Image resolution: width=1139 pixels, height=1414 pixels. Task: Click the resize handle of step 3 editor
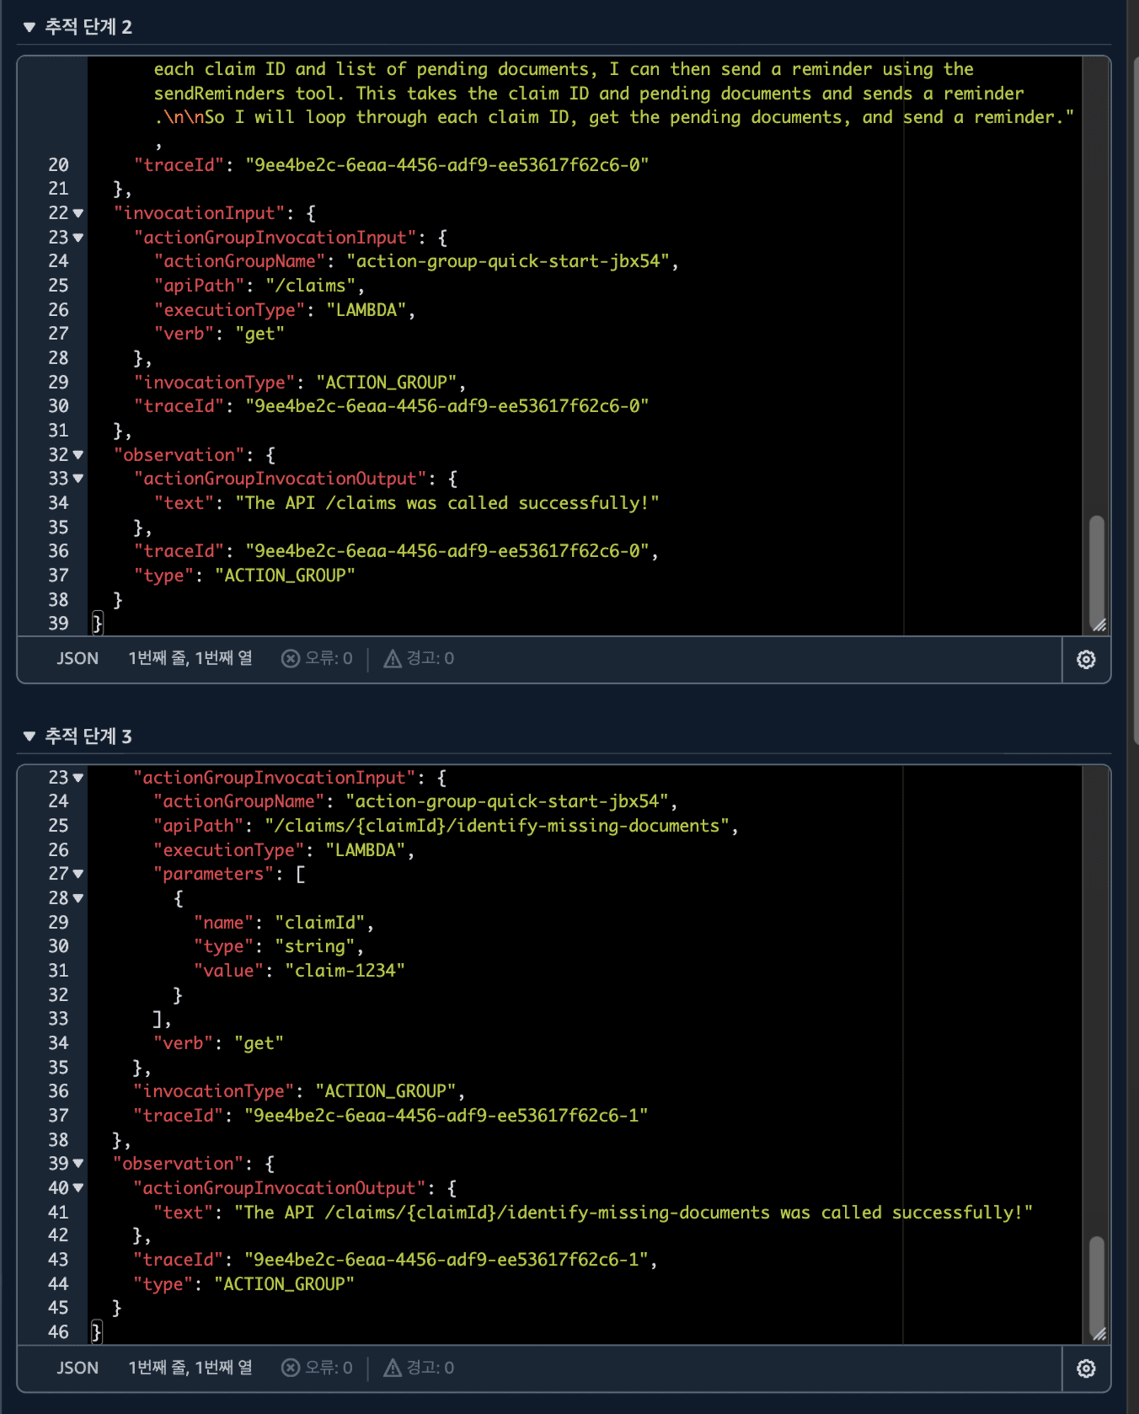coord(1099,1334)
